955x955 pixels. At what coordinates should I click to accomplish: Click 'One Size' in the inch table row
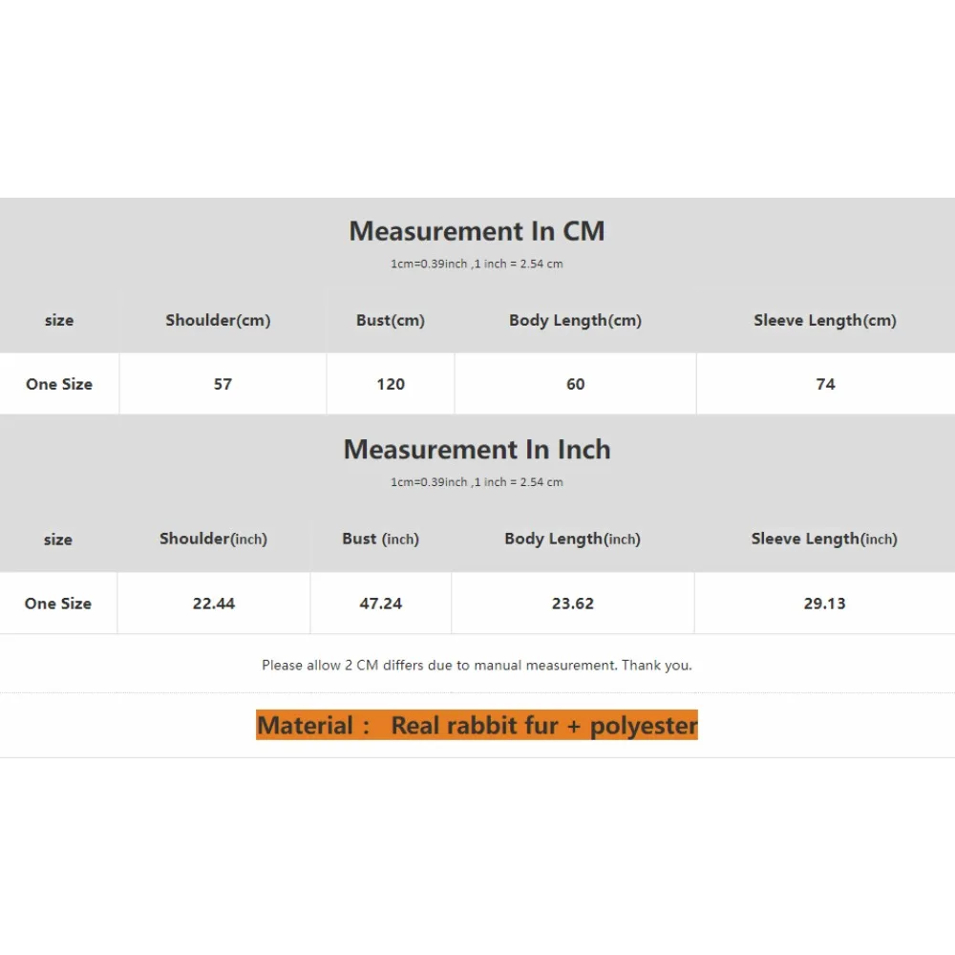point(58,604)
